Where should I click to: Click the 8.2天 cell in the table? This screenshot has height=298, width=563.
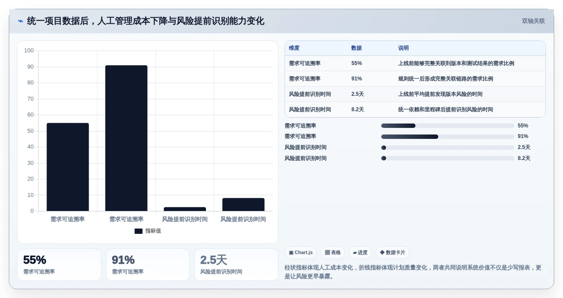point(357,109)
